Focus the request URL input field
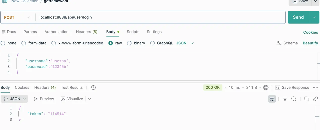Viewport: 320px width, 130px height. click(x=160, y=17)
